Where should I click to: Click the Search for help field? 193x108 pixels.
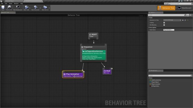click(181, 4)
